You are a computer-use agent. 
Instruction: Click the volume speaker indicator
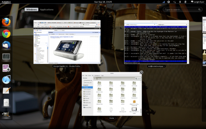click(174, 2)
